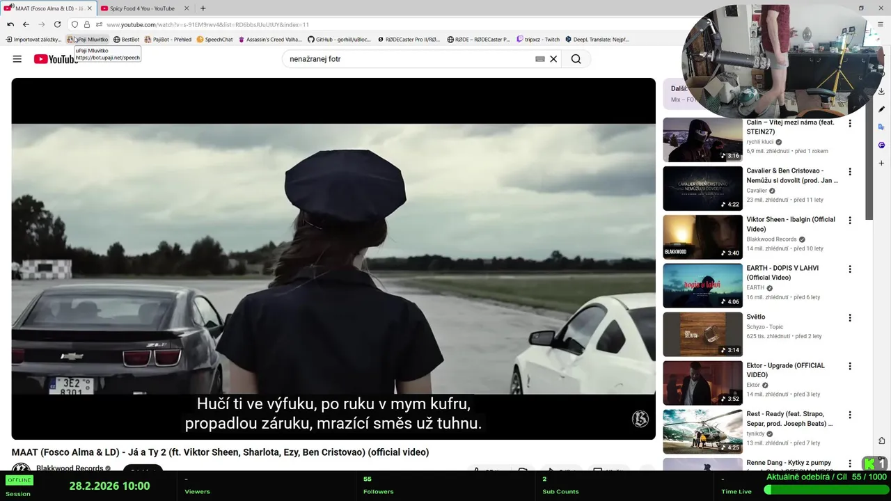Open the 'BestBot' bookmark
Image resolution: width=891 pixels, height=501 pixels.
[127, 40]
